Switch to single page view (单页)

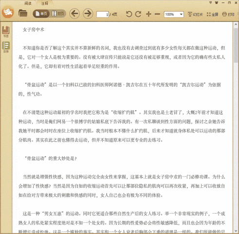point(41,14)
